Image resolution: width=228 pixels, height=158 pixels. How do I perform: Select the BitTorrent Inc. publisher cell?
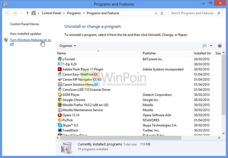point(153,59)
